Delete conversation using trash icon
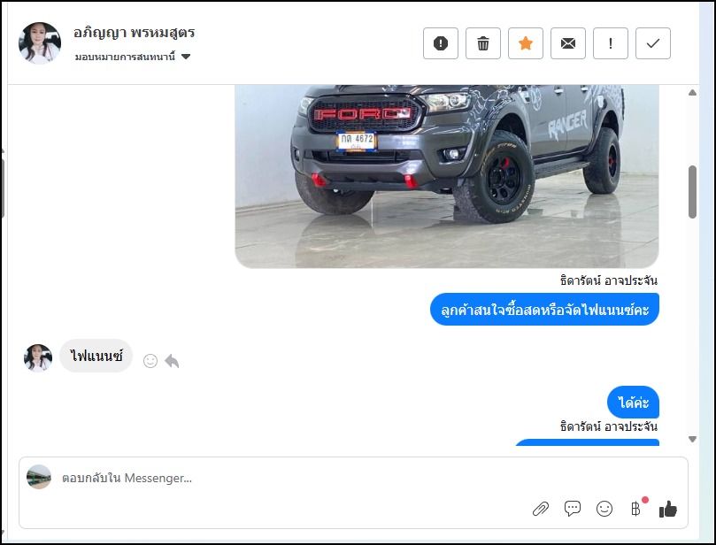Viewport: 716px width, 545px height. click(482, 43)
